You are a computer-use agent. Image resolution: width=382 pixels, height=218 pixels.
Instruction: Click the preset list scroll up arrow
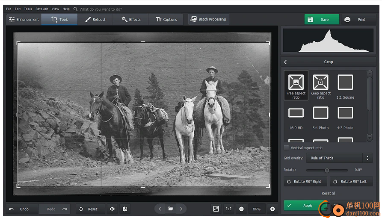(x=370, y=73)
